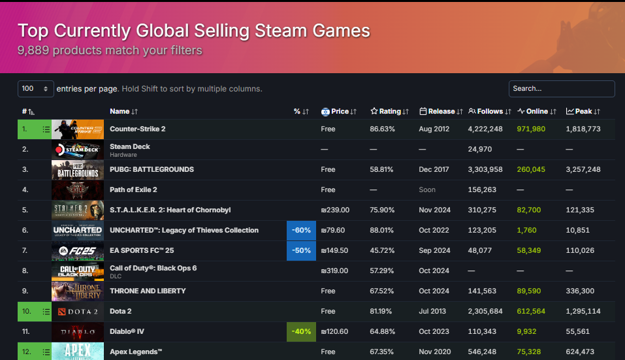Click the 24,970 follows value for Steam Deck
The width and height of the screenshot is (625, 360).
(x=480, y=150)
